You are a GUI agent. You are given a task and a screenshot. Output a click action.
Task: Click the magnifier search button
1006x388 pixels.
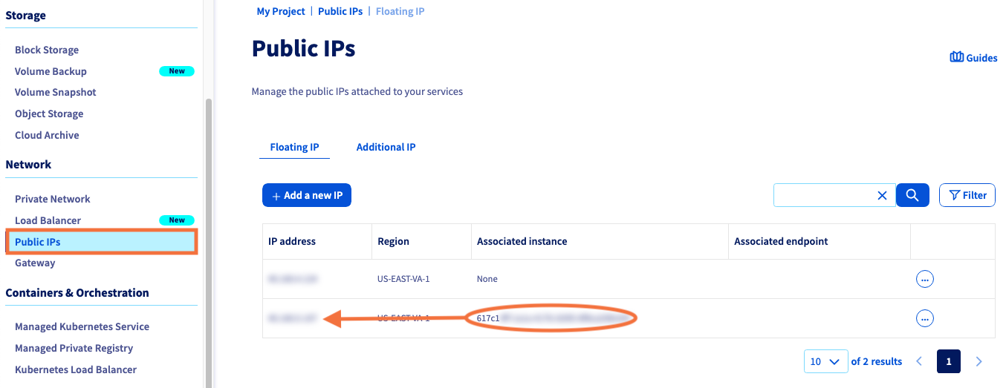tap(912, 195)
